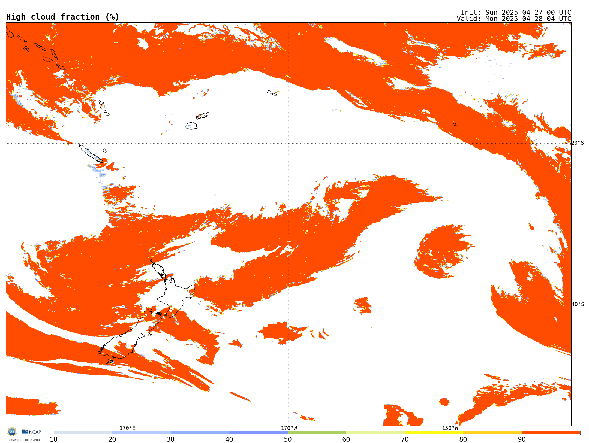The width and height of the screenshot is (589, 443).
Task: Click the Viti Levu (Fiji) island outline
Action: (x=191, y=126)
